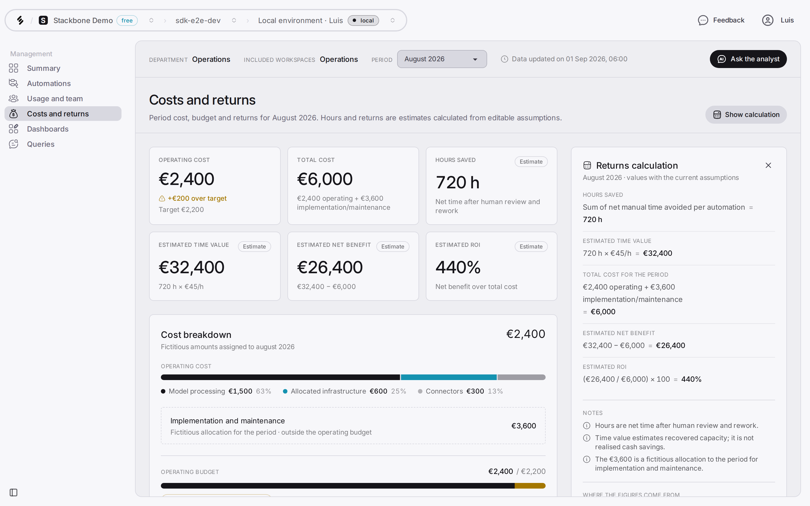810x506 pixels.
Task: Click Estimate badge on Estimated ROI card
Action: point(531,247)
